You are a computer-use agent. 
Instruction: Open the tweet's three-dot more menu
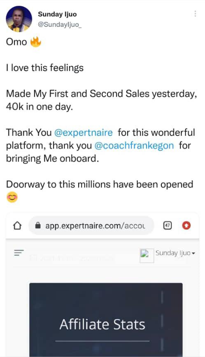point(195,14)
